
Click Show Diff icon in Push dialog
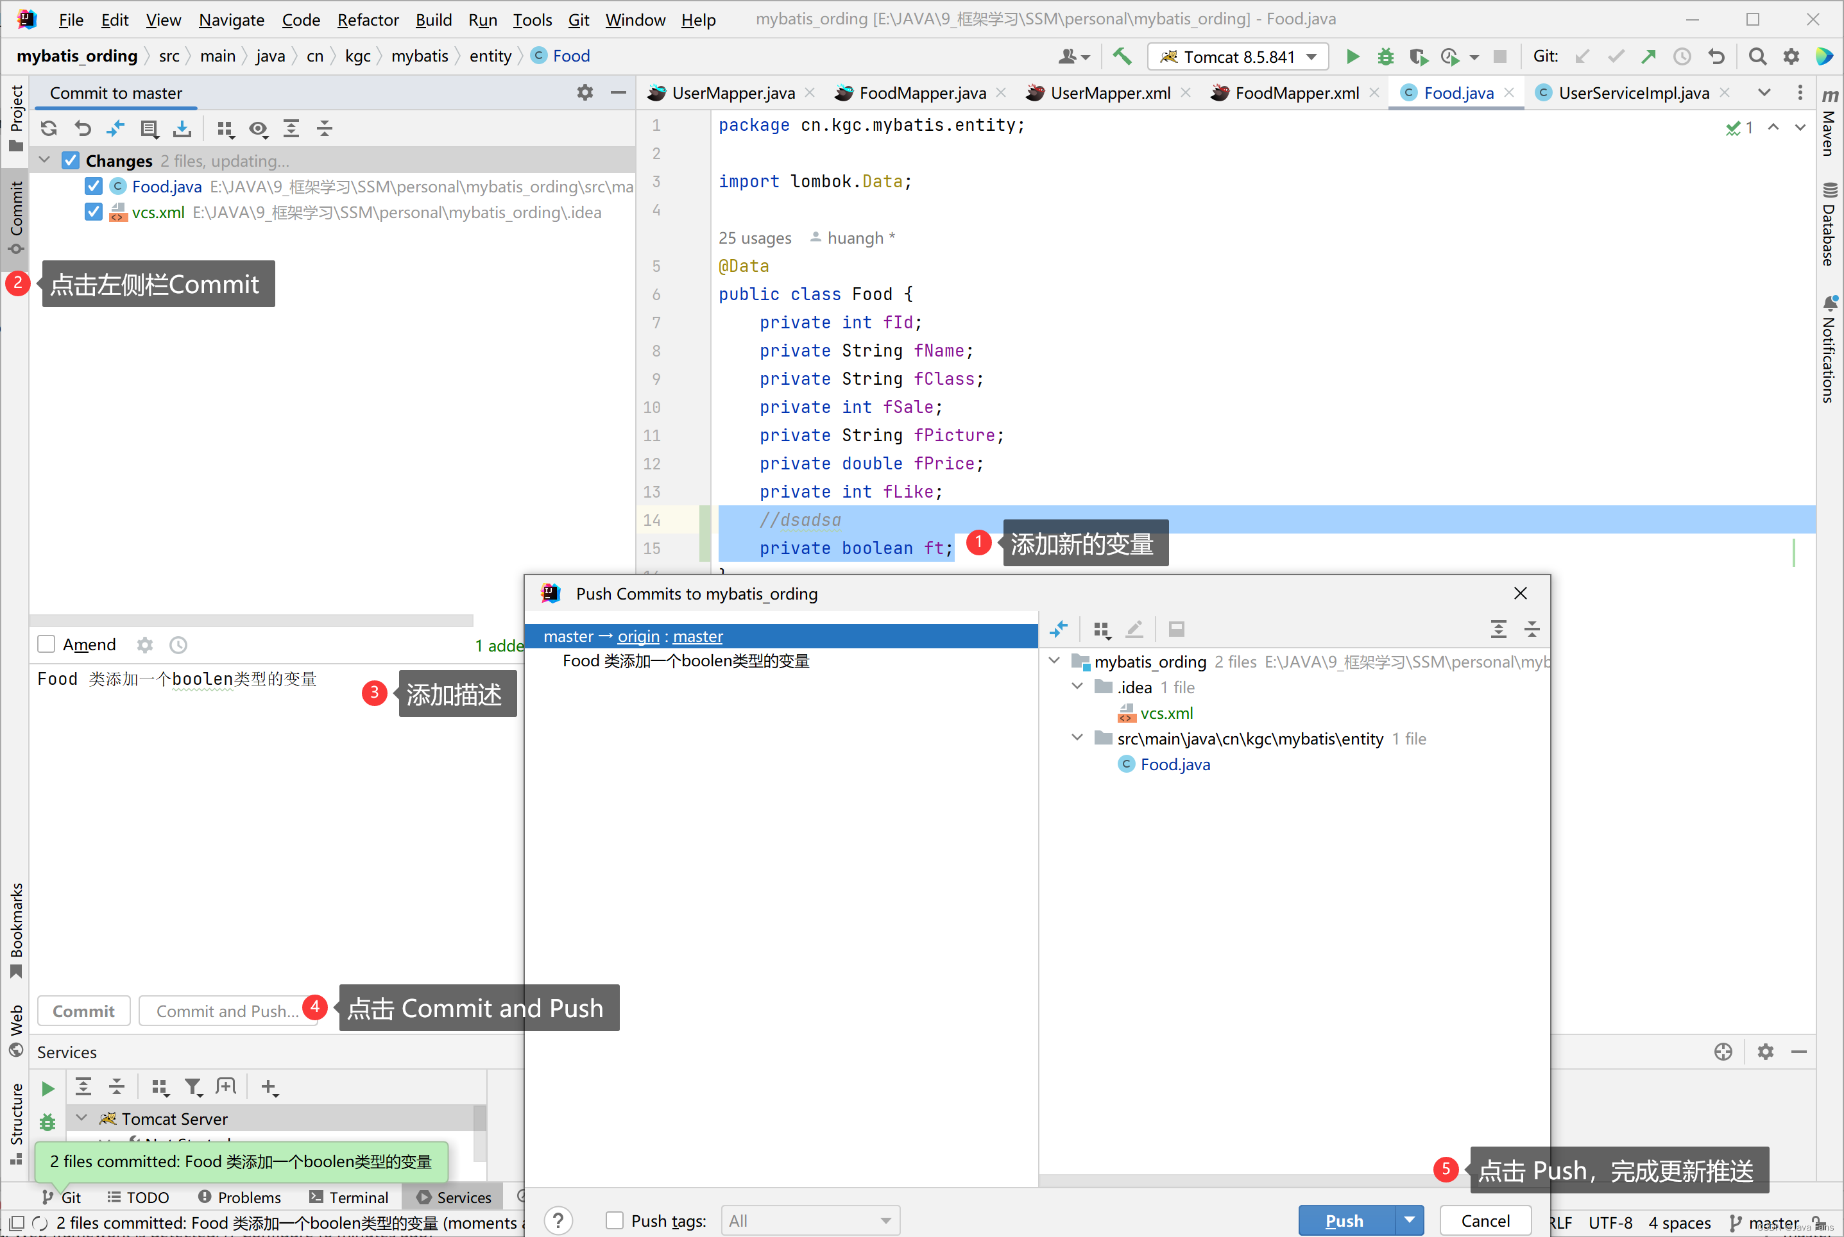[x=1059, y=628]
